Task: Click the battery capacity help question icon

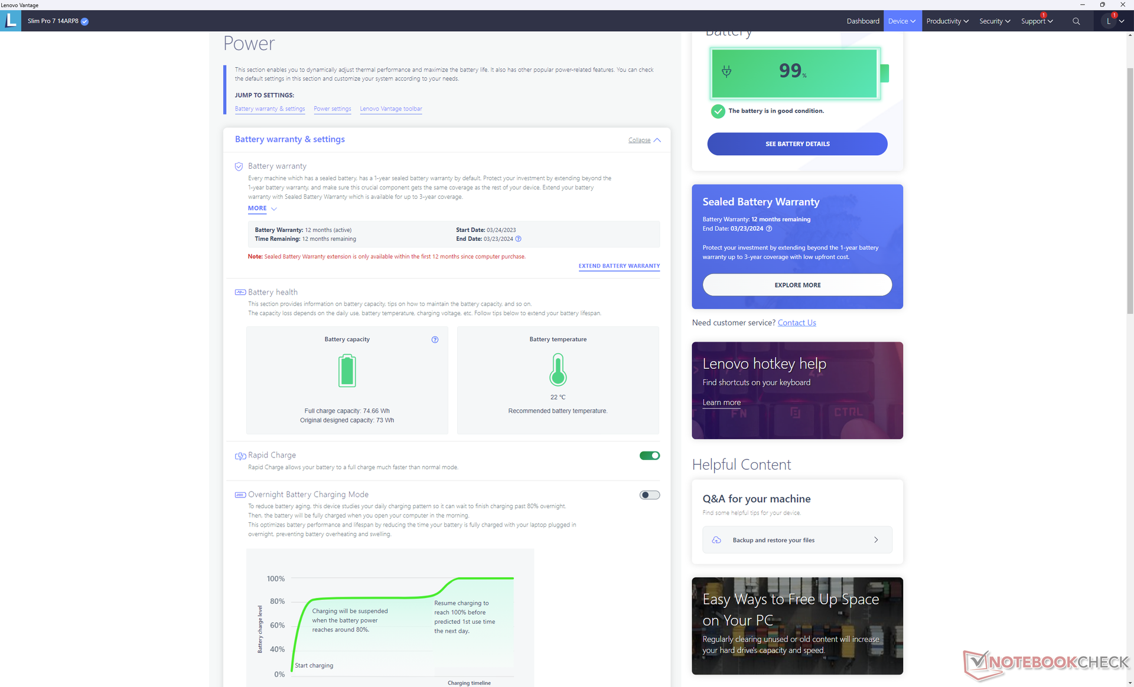Action: [435, 339]
